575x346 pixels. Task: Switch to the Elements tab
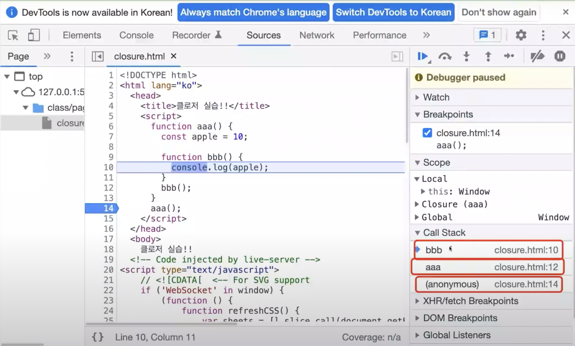click(x=82, y=35)
